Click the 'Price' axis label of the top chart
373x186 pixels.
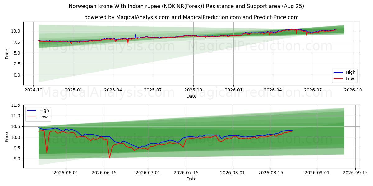coord(7,53)
